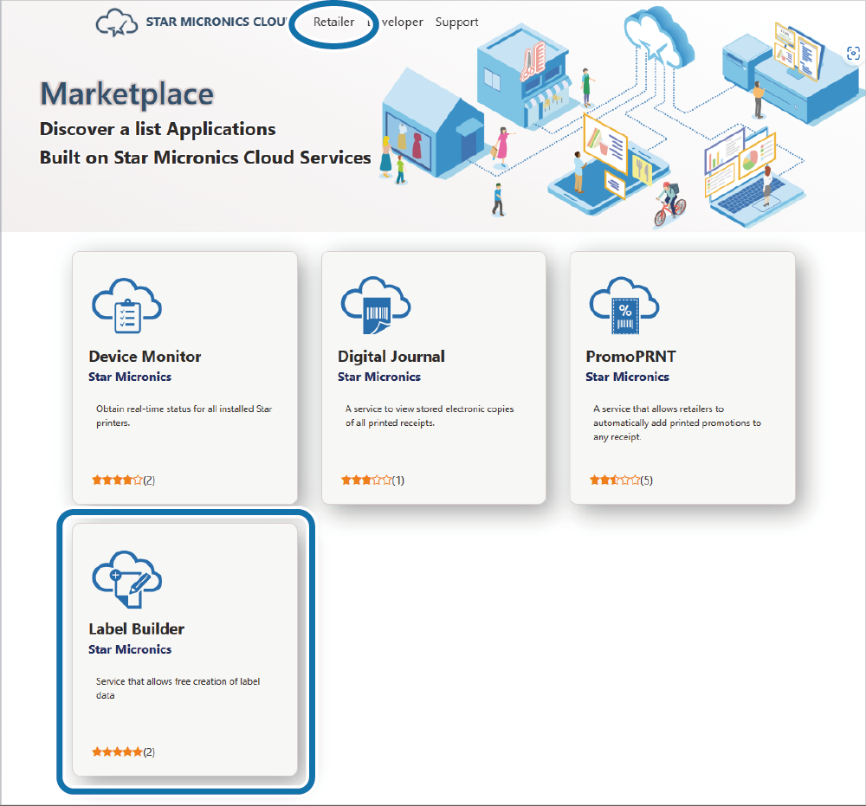This screenshot has height=806, width=866.
Task: Click the STAR MICRONICS CLOUD brand text
Action: pos(216,22)
